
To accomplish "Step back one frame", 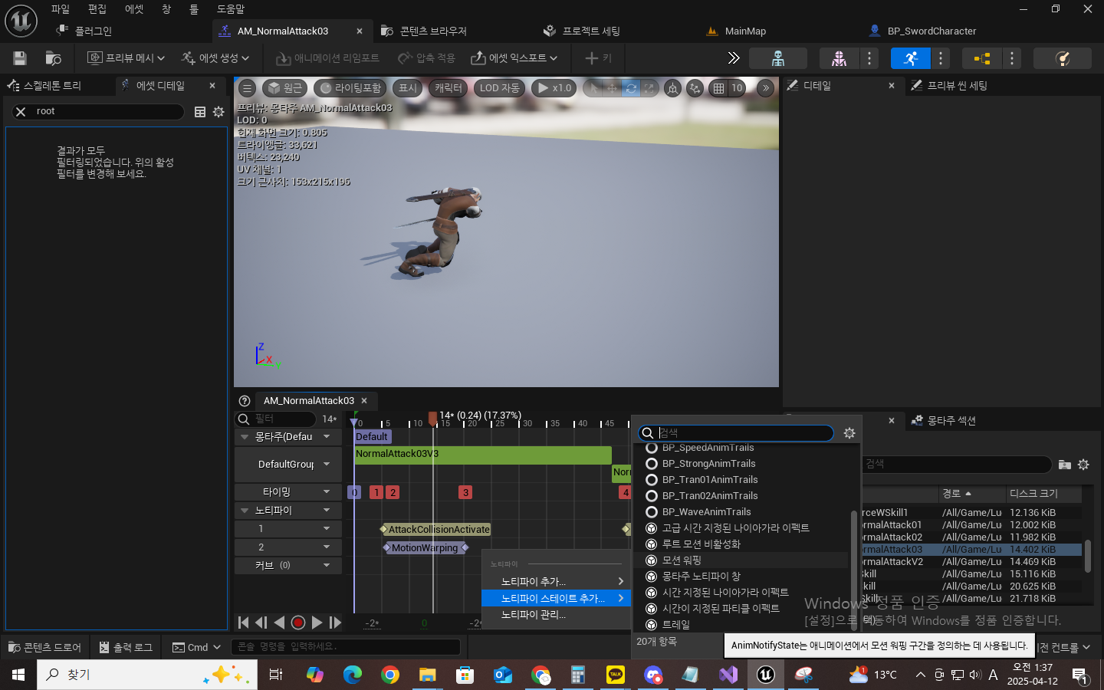I will coord(261,623).
